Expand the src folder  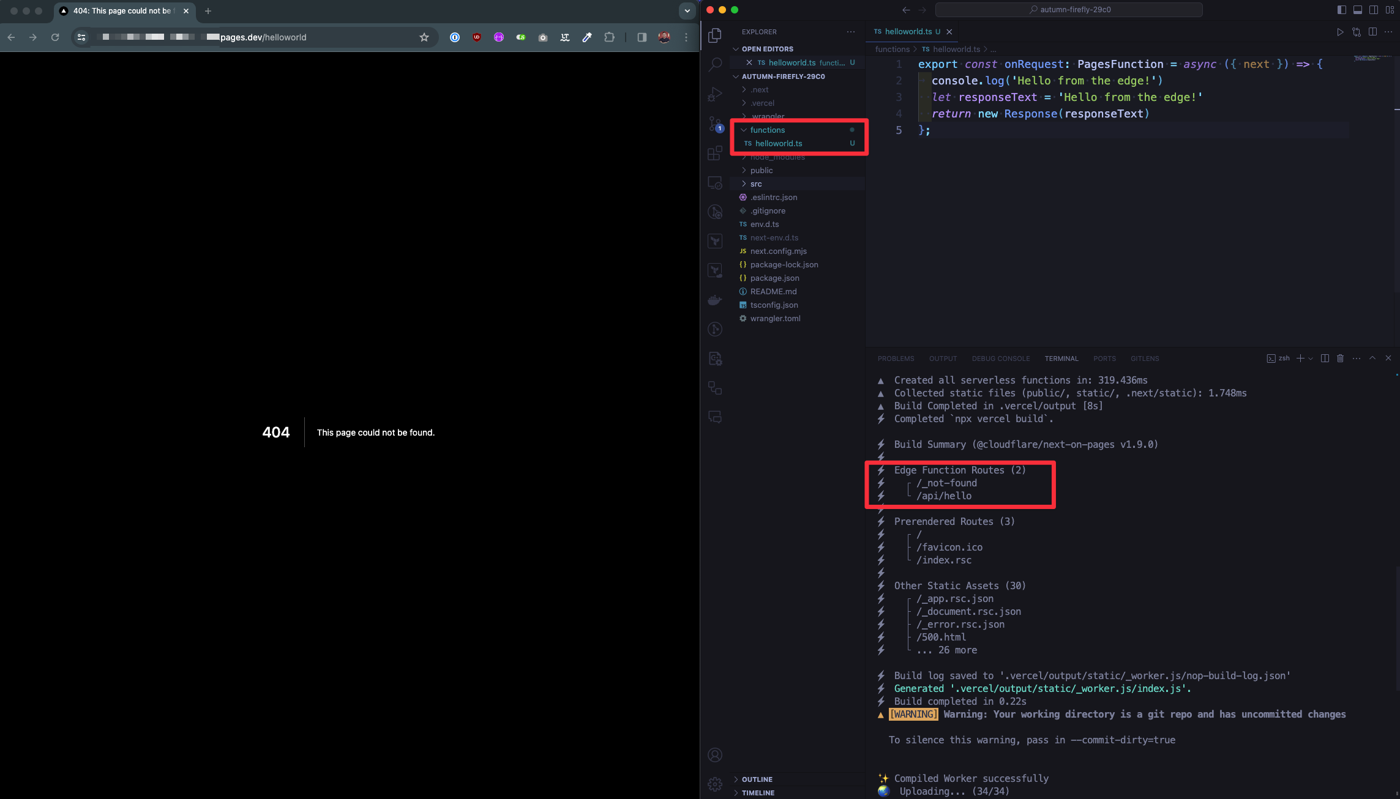pos(756,184)
